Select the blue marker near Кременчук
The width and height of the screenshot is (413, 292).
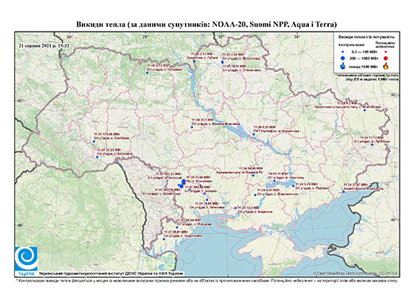pos(253,134)
